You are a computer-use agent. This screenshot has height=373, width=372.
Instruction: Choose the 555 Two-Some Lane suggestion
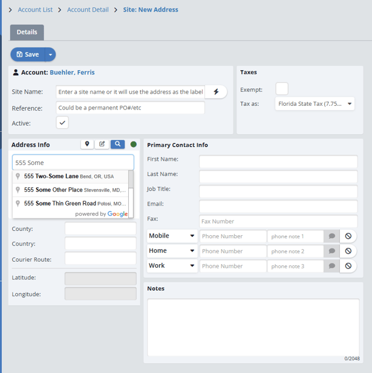[x=70, y=177]
